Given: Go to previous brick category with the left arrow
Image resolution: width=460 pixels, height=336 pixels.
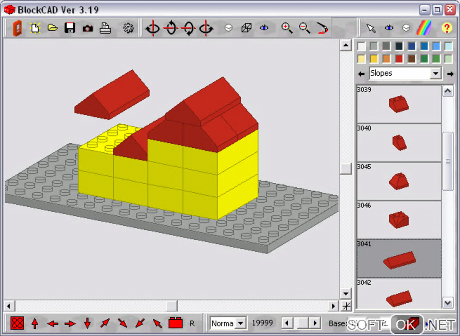Looking at the screenshot, I should coord(361,74).
